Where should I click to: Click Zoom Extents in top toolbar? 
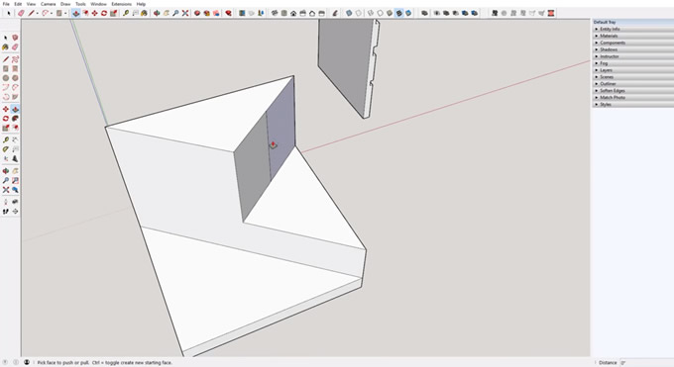185,13
